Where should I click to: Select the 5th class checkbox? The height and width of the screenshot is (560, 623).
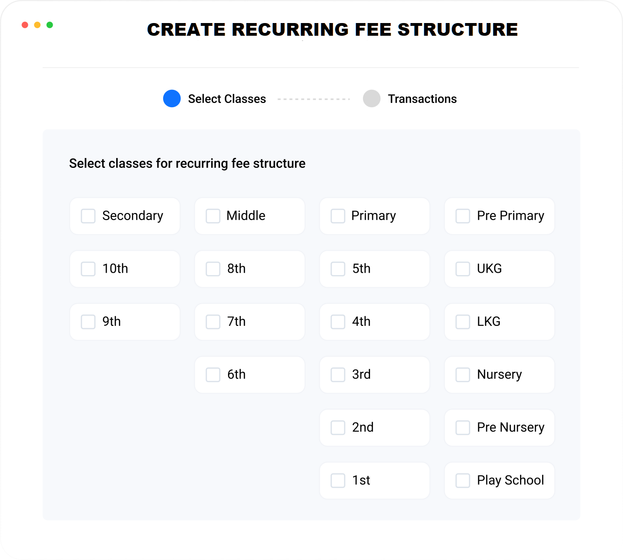(338, 269)
